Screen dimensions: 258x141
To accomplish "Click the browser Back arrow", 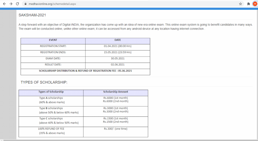I will pos(4,4).
